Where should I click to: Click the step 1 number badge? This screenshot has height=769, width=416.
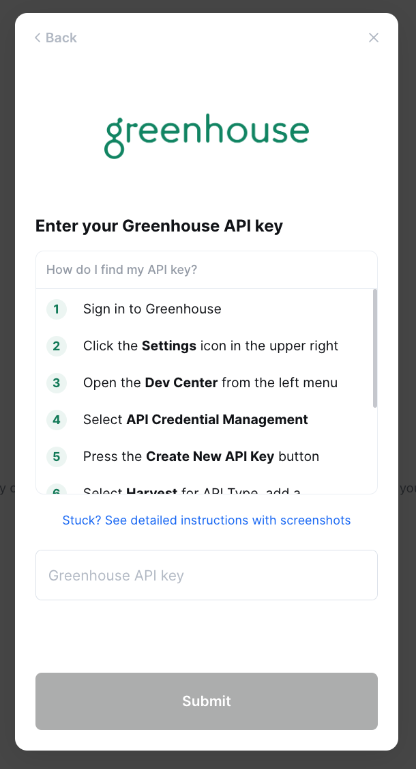(57, 309)
